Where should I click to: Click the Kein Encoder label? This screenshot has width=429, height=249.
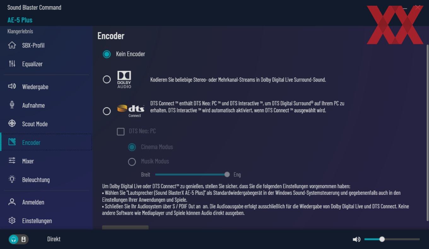pos(131,54)
